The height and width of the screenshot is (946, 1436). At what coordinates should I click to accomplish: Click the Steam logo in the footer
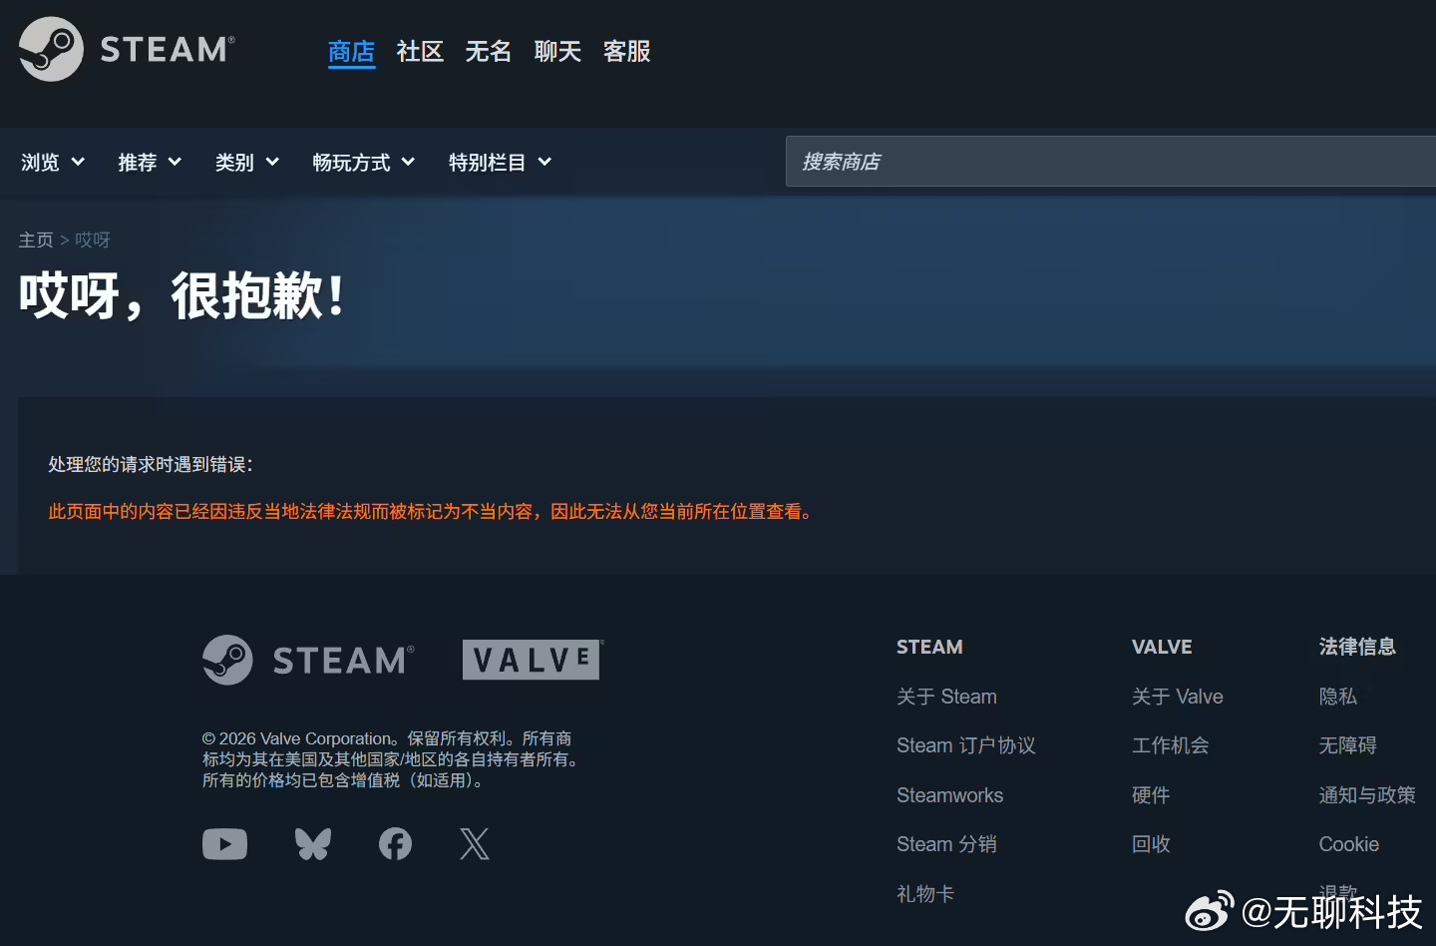pyautogui.click(x=308, y=660)
